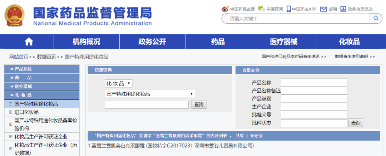This screenshot has height=156, width=386.
Task: Click the magnifier search icon
Action: coord(376,18)
